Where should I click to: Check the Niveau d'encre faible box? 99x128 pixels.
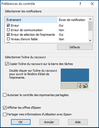click(8, 39)
